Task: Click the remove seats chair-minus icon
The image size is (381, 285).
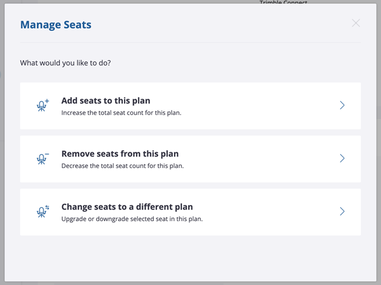Action: [x=43, y=158]
